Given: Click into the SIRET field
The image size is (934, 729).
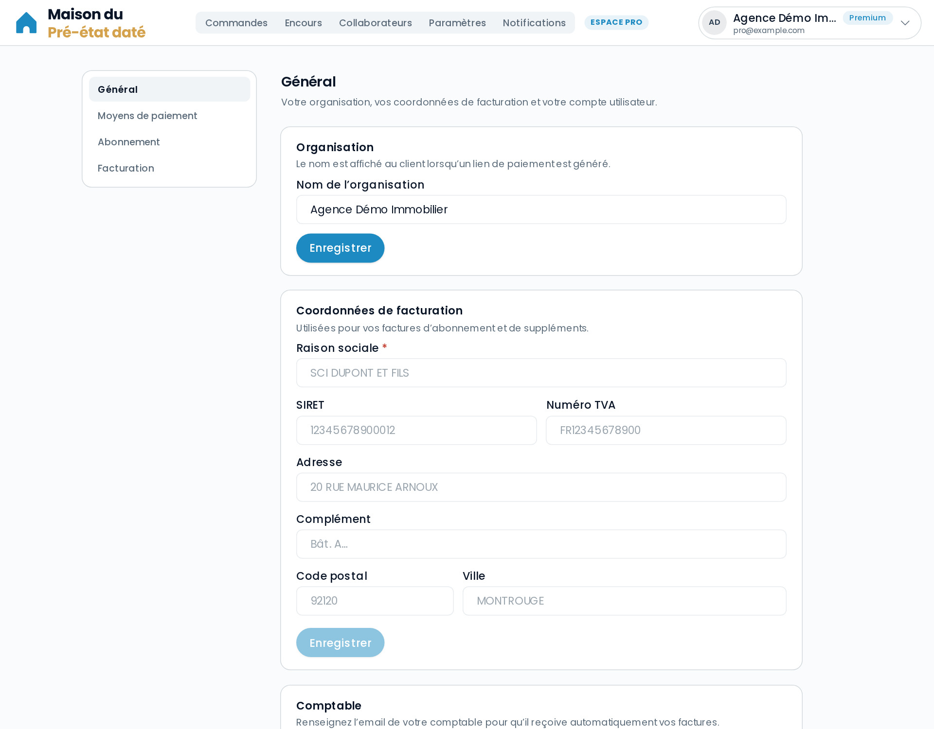Looking at the screenshot, I should pos(416,430).
